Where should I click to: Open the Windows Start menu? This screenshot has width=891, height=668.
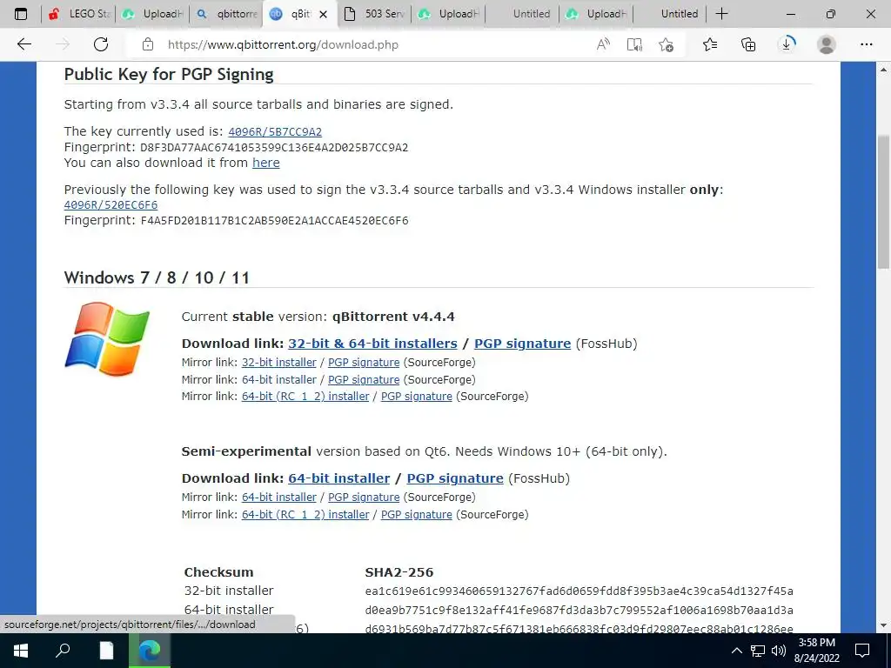tap(21, 651)
